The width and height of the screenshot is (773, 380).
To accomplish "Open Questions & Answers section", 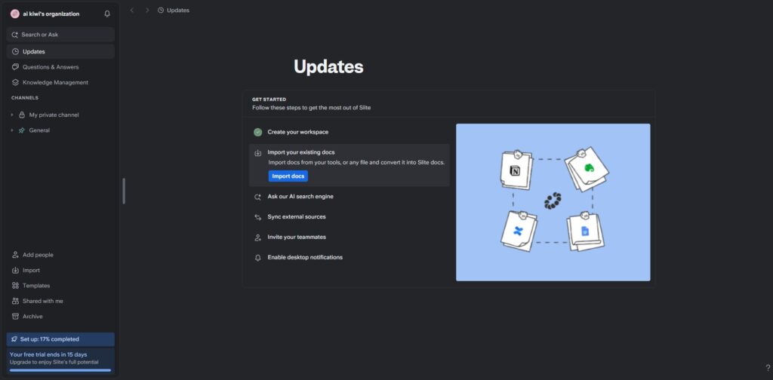I will (60, 67).
